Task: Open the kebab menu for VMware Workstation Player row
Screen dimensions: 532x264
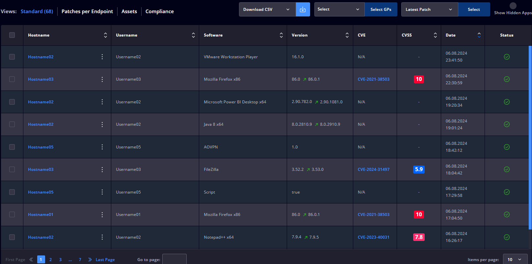Action: point(102,57)
